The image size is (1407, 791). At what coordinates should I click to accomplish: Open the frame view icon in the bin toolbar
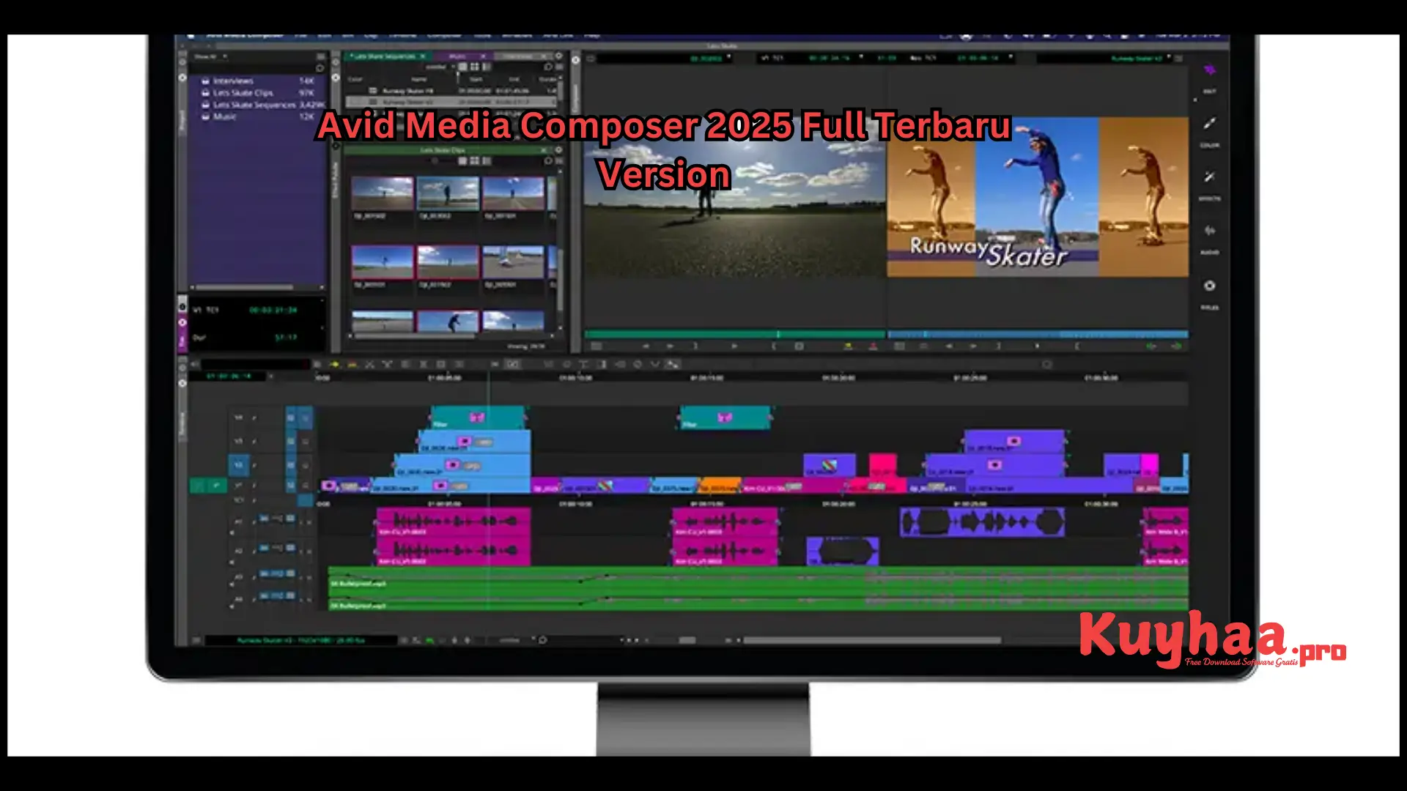[x=475, y=66]
